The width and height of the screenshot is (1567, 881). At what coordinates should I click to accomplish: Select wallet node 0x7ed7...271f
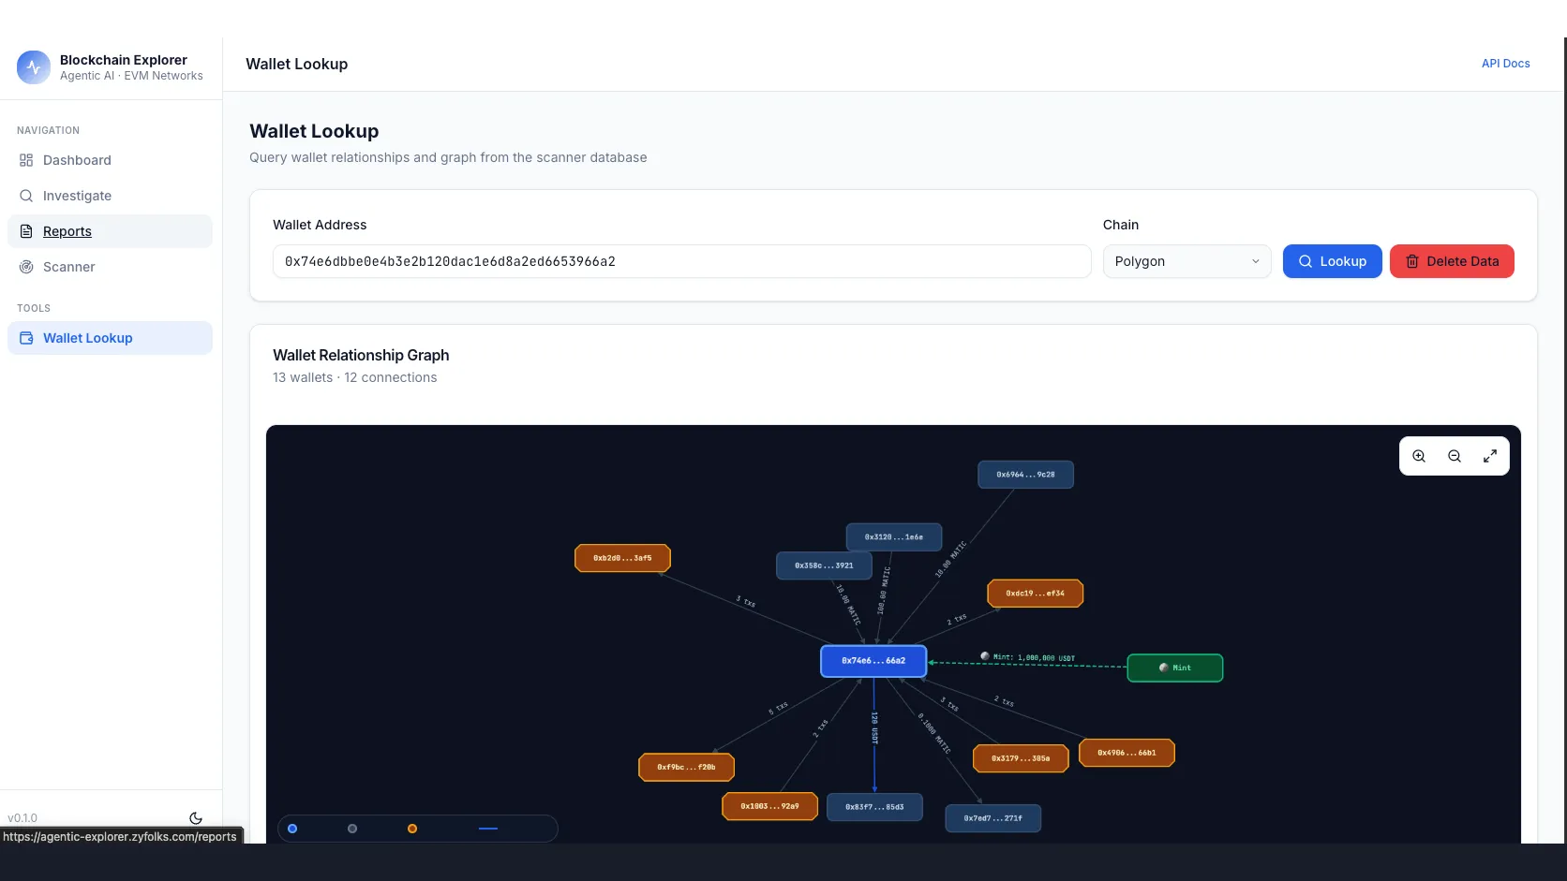[993, 818]
